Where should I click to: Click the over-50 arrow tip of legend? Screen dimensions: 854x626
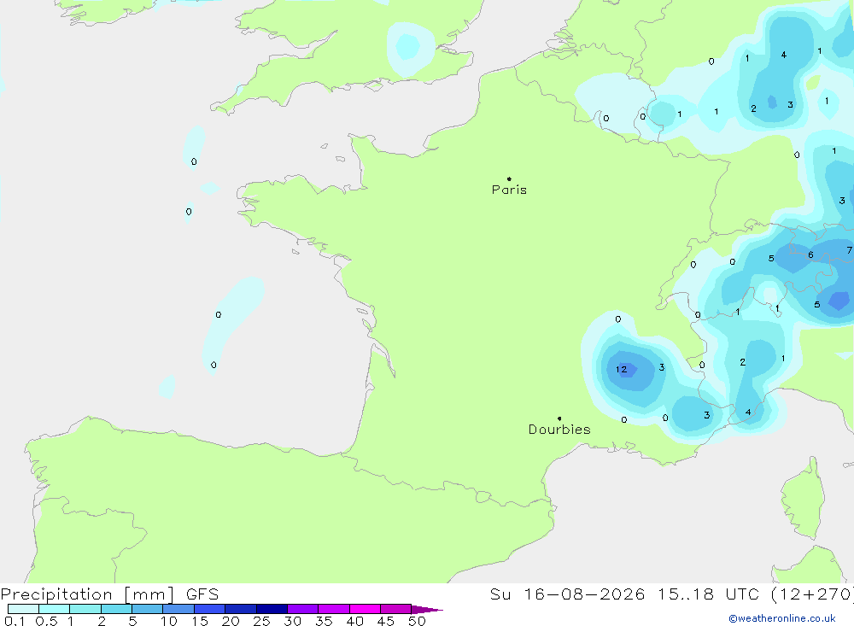tap(426, 609)
